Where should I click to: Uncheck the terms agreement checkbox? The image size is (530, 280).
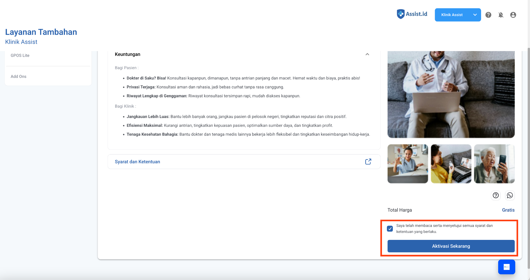390,229
